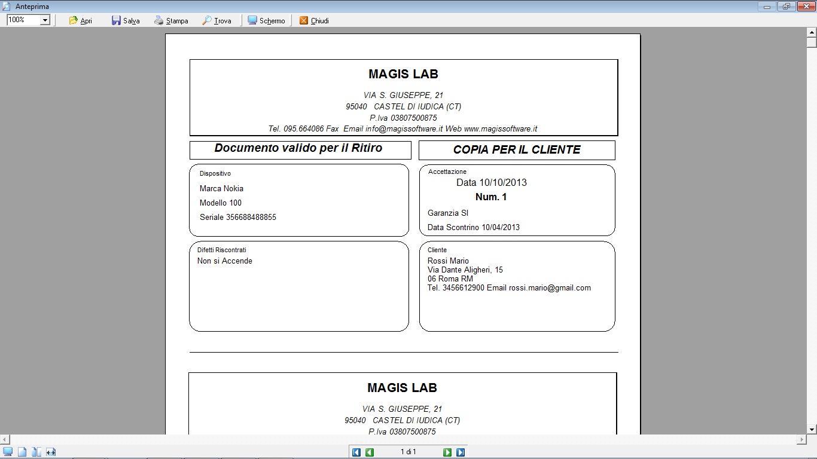Minimize the Anteprima window
This screenshot has width=817, height=459.
(x=768, y=6)
